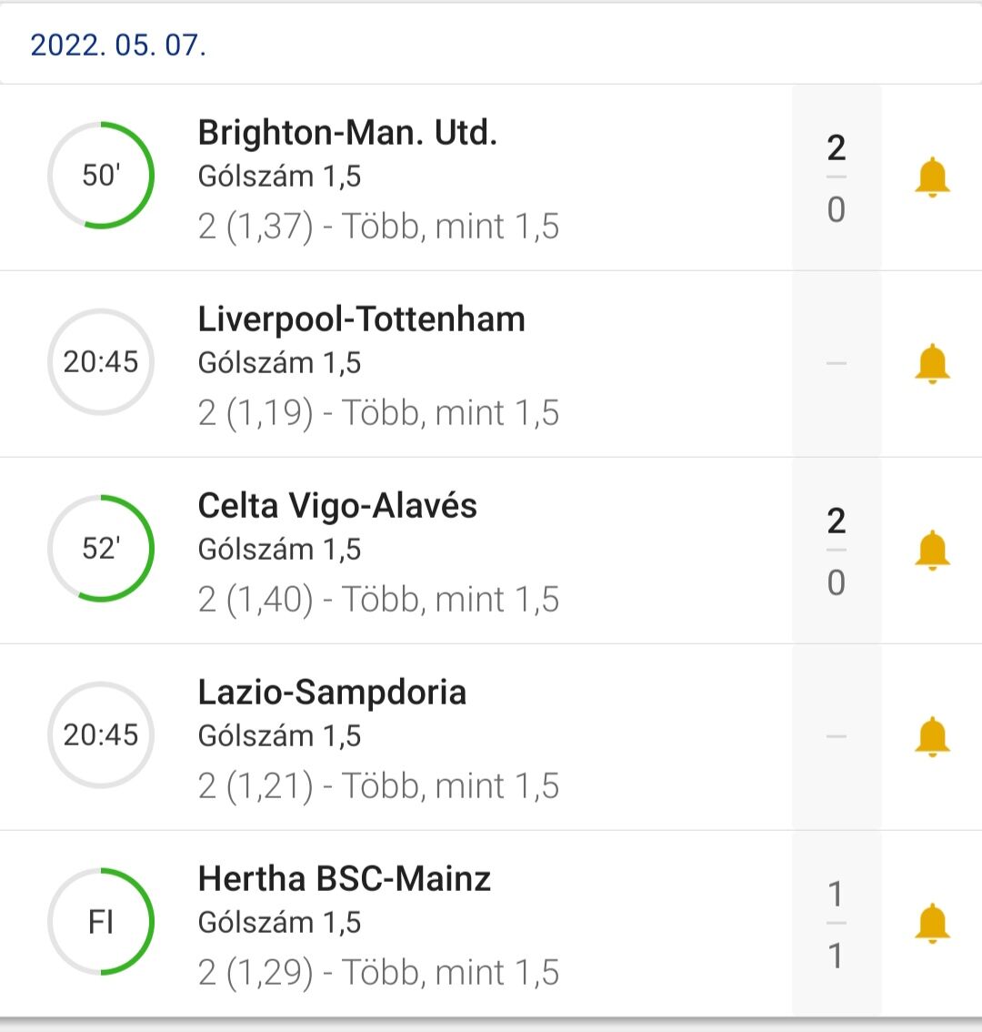Image resolution: width=982 pixels, height=1032 pixels.
Task: Click the 2-0 score of Celta Vigo-Alavés
Action: [837, 551]
